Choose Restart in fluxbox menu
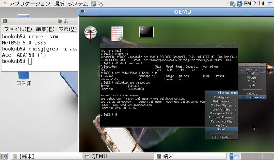This screenshot has width=274, height=160. pyautogui.click(x=222, y=126)
